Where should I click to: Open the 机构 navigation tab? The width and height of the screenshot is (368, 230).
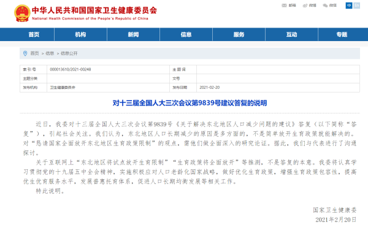click(x=80, y=34)
